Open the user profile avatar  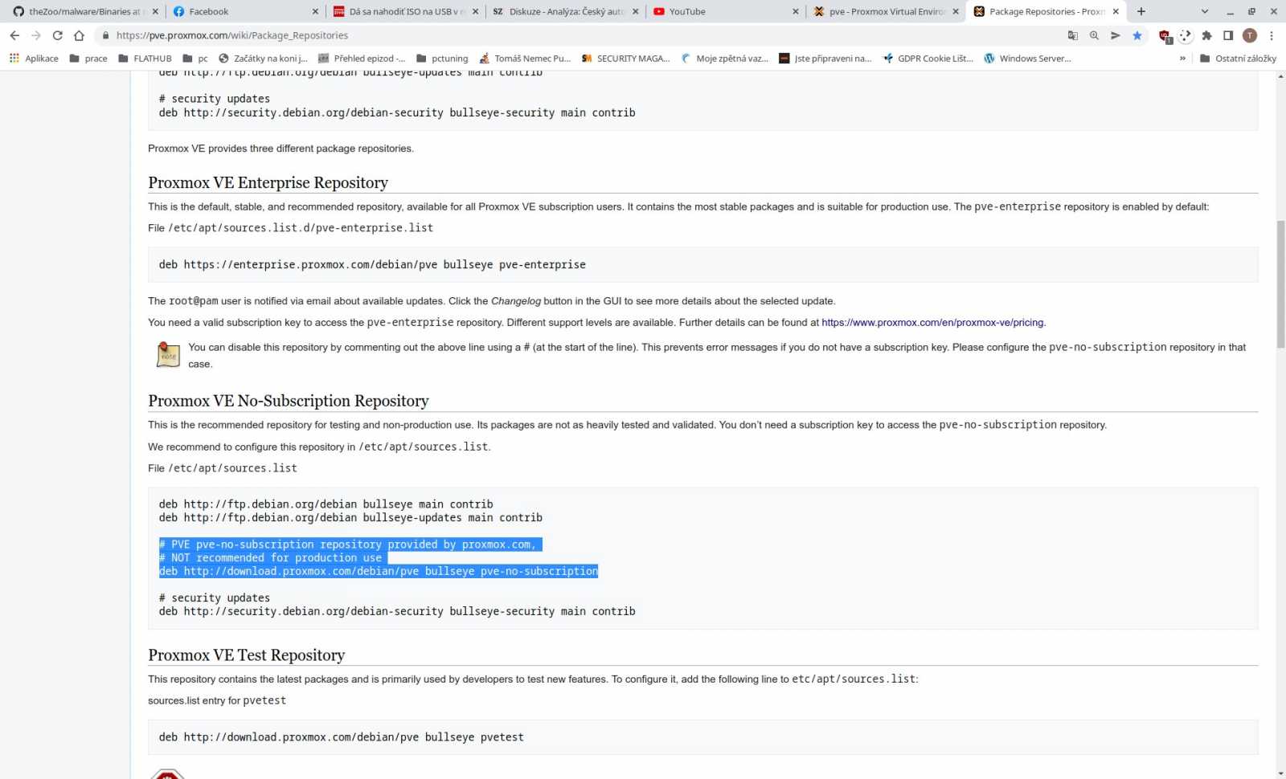tap(1250, 35)
